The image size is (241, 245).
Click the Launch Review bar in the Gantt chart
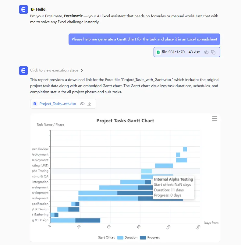tap(185, 149)
